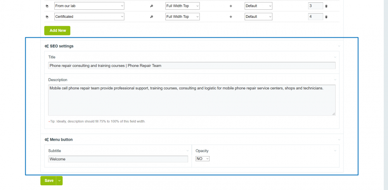Click the Subtitle field containing Welcome

(118, 159)
